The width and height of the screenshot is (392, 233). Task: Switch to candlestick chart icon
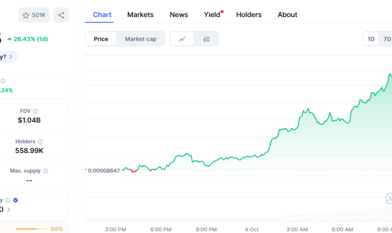point(206,39)
